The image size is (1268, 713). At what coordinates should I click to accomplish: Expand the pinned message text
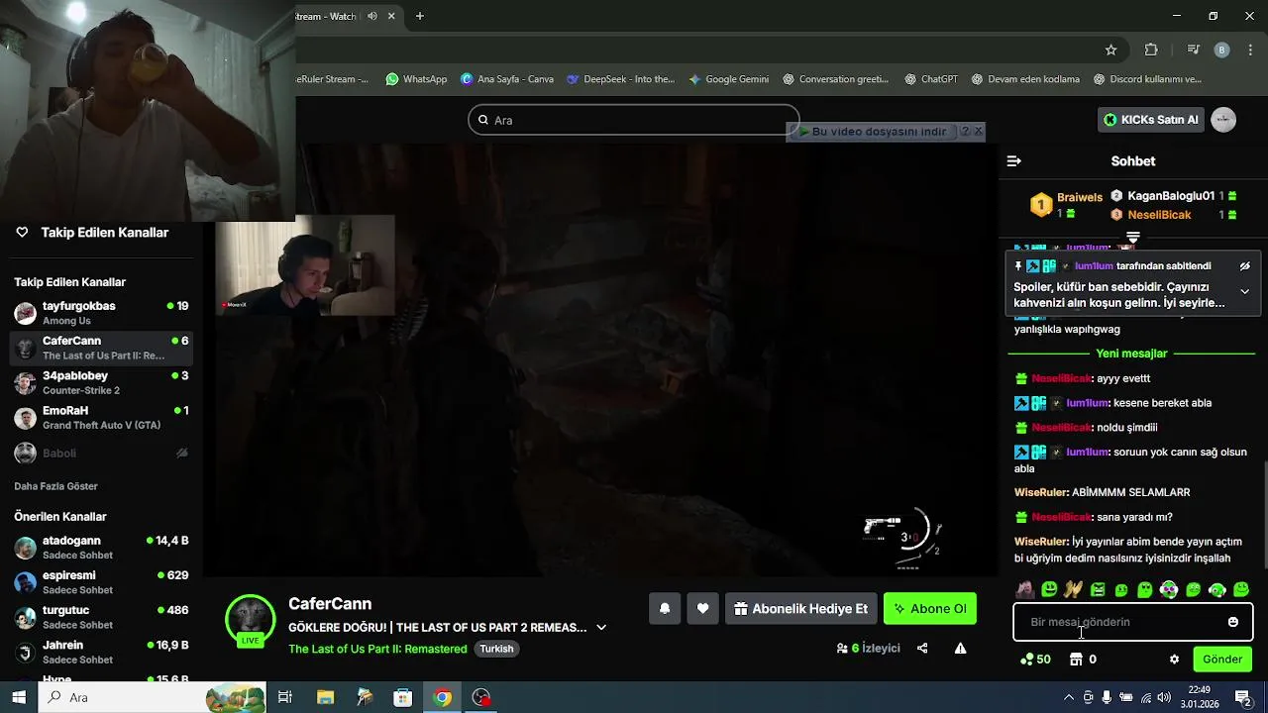1244,292
